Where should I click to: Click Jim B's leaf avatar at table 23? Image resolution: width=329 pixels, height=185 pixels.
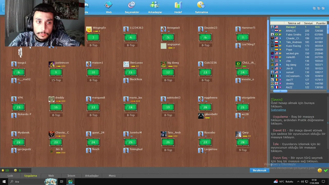pyautogui.click(x=51, y=151)
